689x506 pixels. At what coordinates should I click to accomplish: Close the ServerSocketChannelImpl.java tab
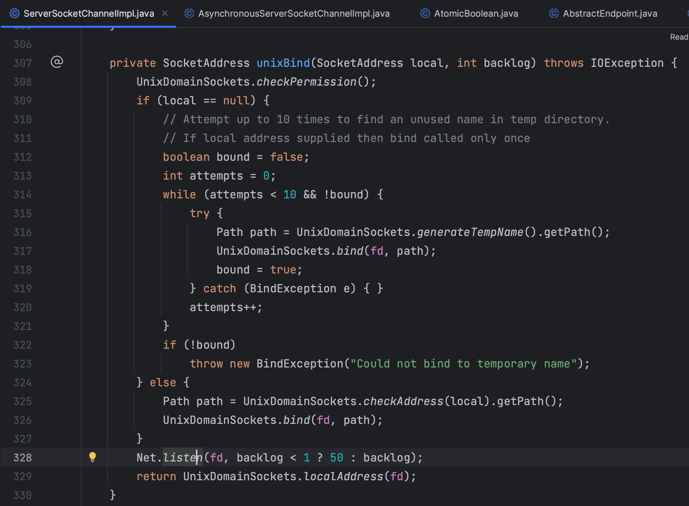click(165, 14)
